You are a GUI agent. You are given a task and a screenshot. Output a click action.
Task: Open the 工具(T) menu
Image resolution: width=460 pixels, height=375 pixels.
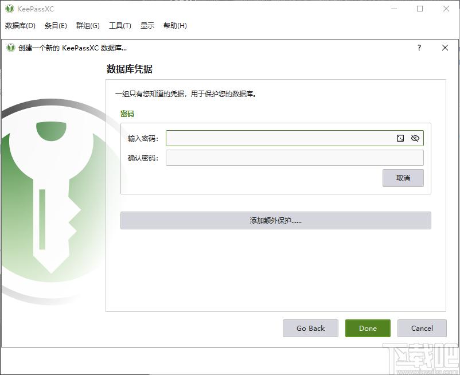(x=120, y=26)
